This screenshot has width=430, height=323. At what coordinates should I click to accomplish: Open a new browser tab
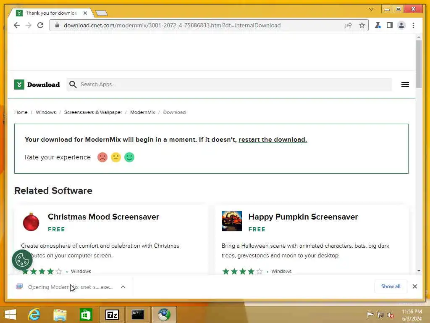pos(102,13)
